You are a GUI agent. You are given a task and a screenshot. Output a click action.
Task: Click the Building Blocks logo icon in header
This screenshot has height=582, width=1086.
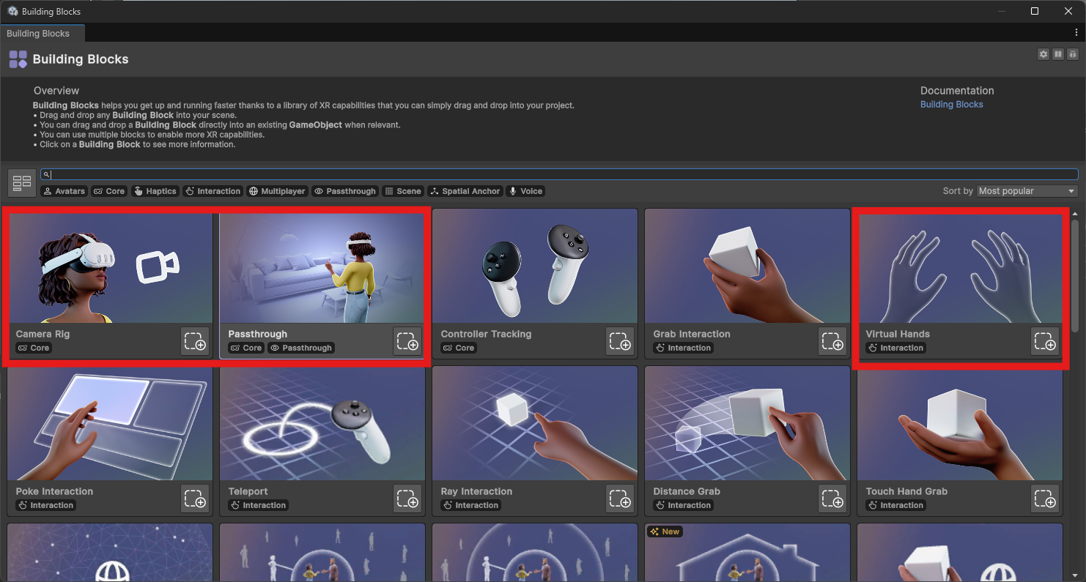[x=18, y=59]
